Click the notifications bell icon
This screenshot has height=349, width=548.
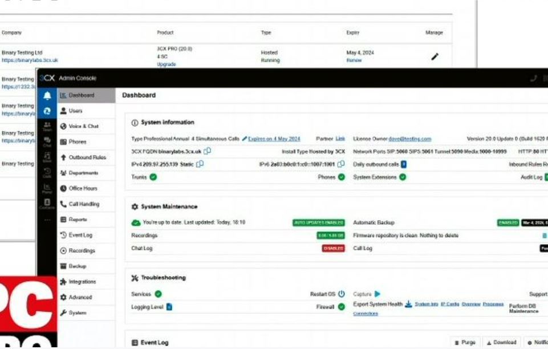pyautogui.click(x=47, y=95)
